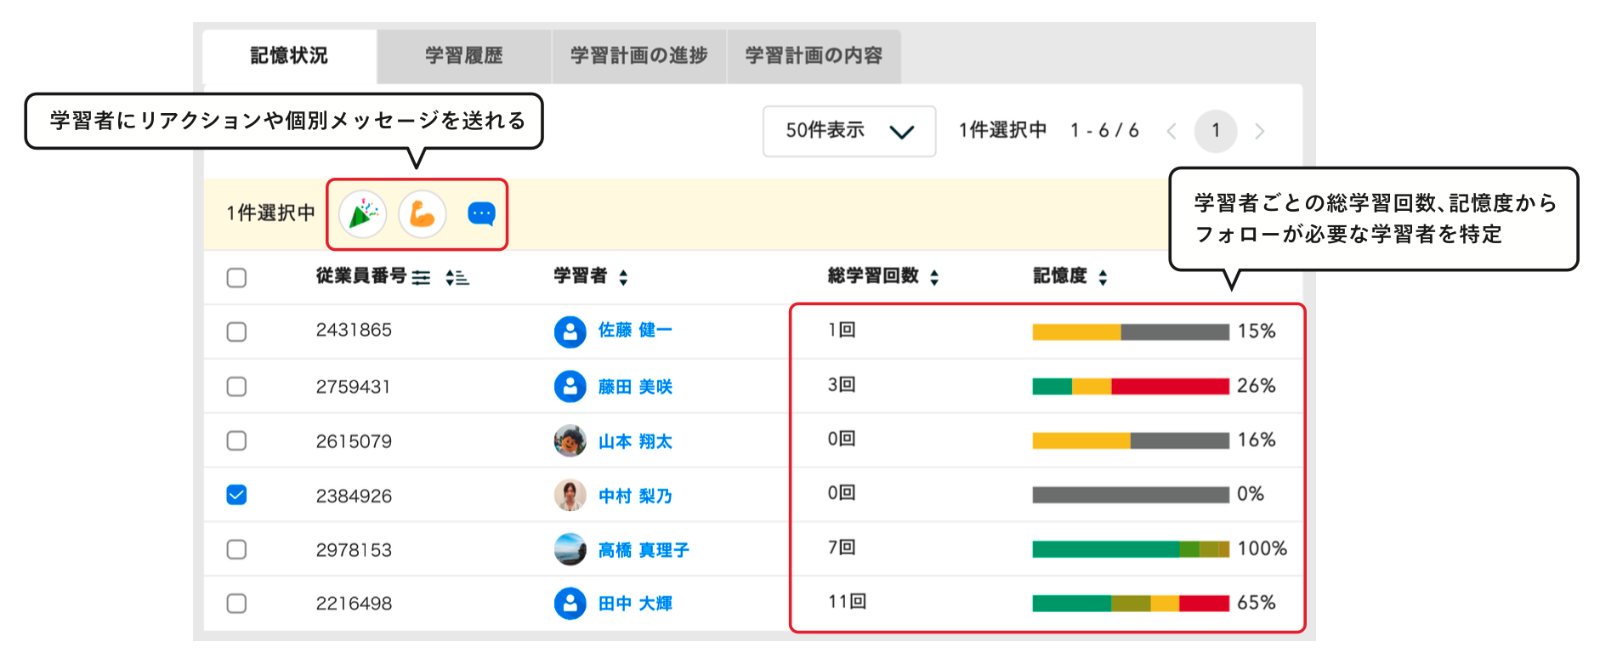Switch to the 記憶状況 tab
The height and width of the screenshot is (664, 1600).
[x=289, y=56]
